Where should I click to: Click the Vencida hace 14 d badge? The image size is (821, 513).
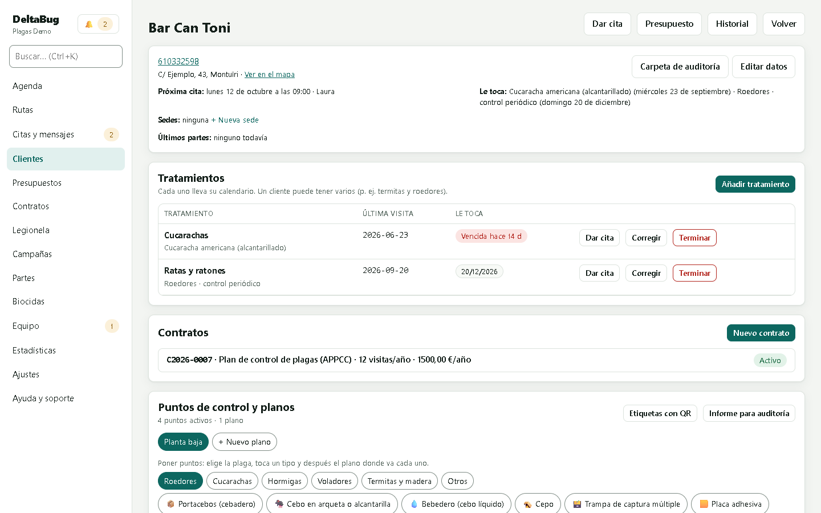(491, 236)
